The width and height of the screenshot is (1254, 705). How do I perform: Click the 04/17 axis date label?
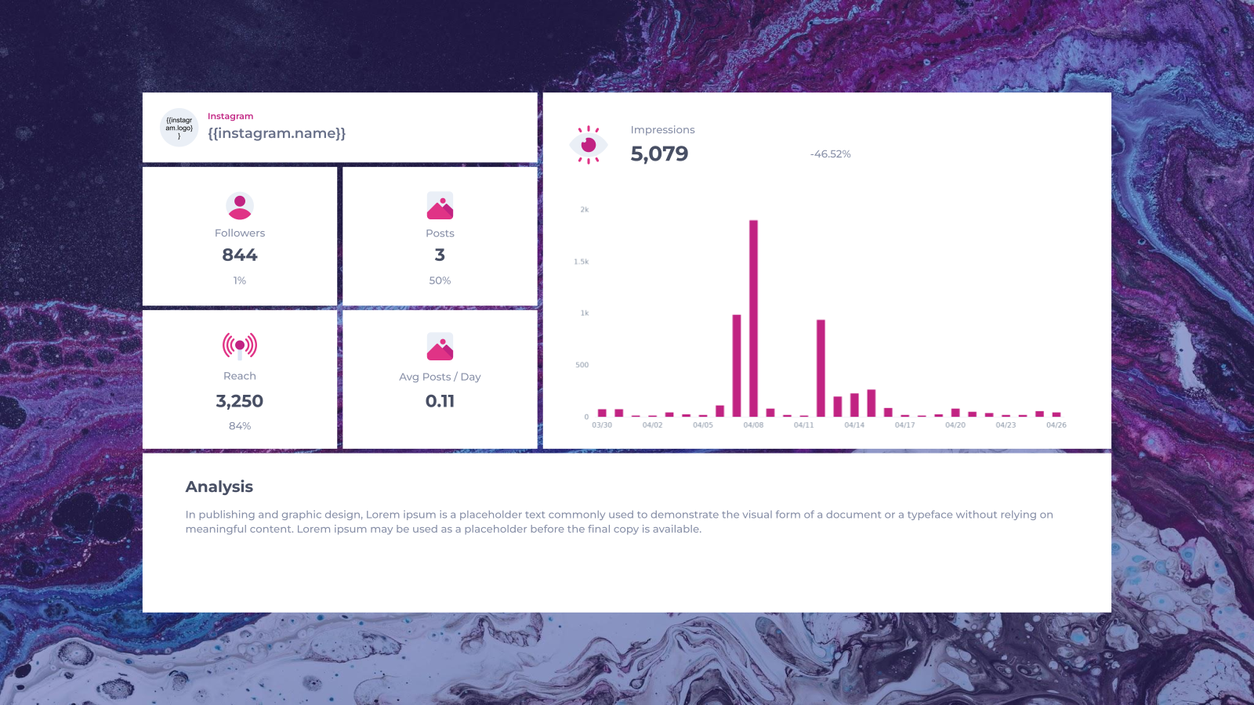(x=905, y=425)
